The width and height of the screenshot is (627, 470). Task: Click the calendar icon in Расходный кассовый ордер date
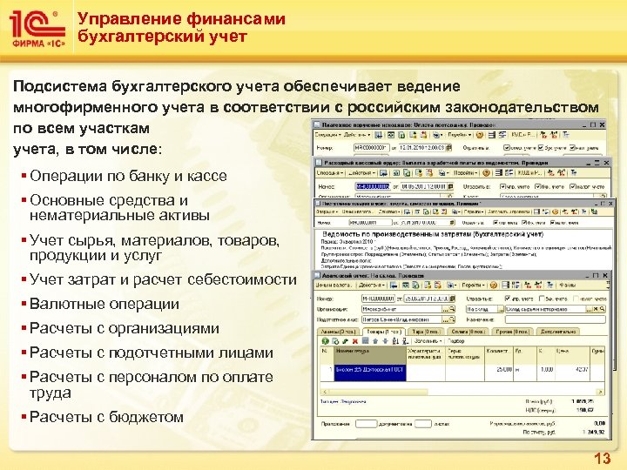(x=450, y=186)
